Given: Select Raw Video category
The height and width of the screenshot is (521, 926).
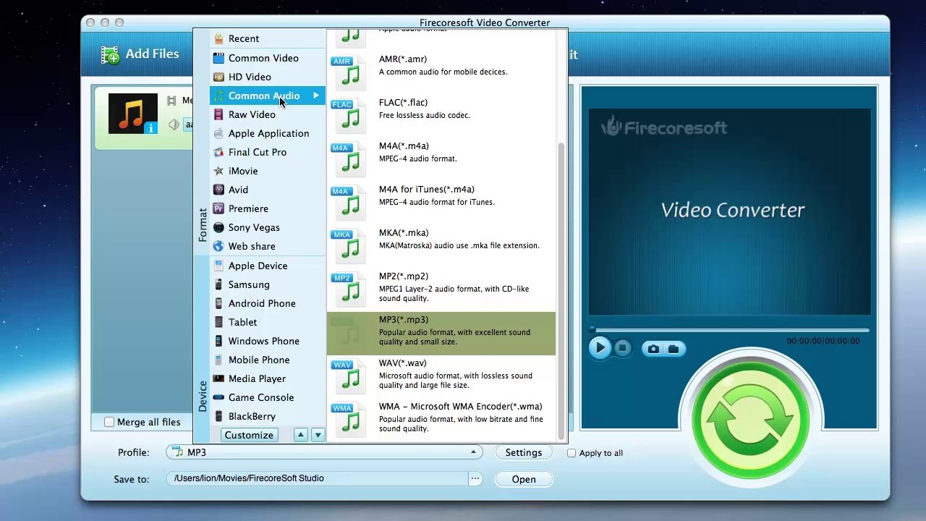Looking at the screenshot, I should click(x=268, y=114).
